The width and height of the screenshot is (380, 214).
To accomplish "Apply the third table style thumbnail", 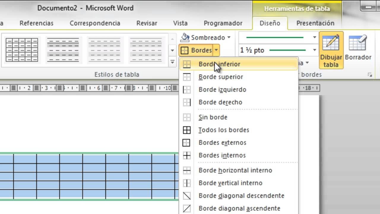I will tap(105, 50).
